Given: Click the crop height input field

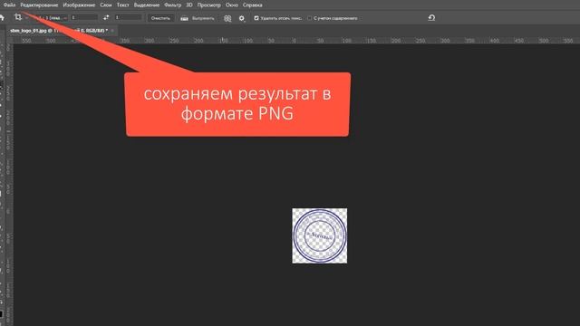Looking at the screenshot, I should (128, 18).
